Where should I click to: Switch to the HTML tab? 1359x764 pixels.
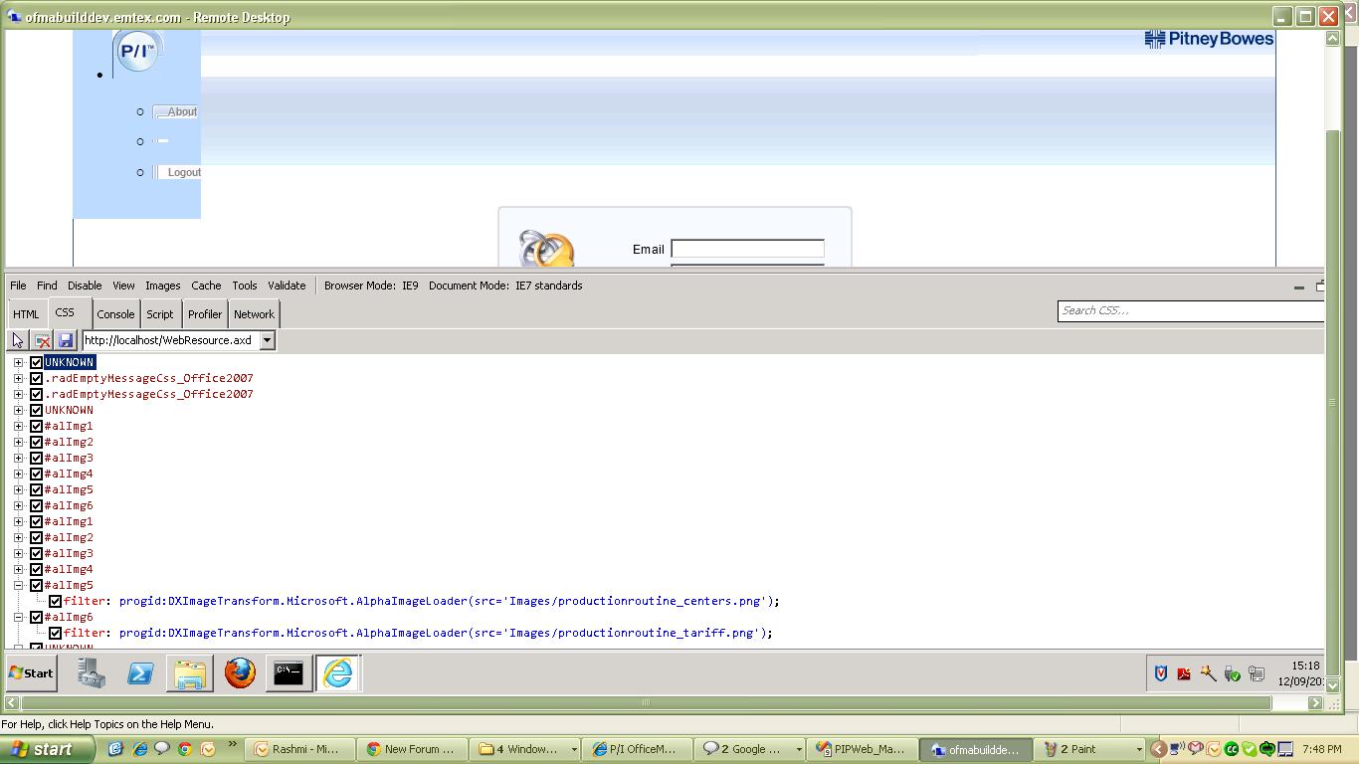click(26, 314)
